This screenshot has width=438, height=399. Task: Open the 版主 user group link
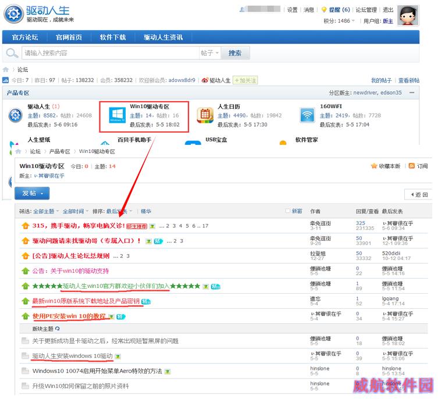[388, 21]
